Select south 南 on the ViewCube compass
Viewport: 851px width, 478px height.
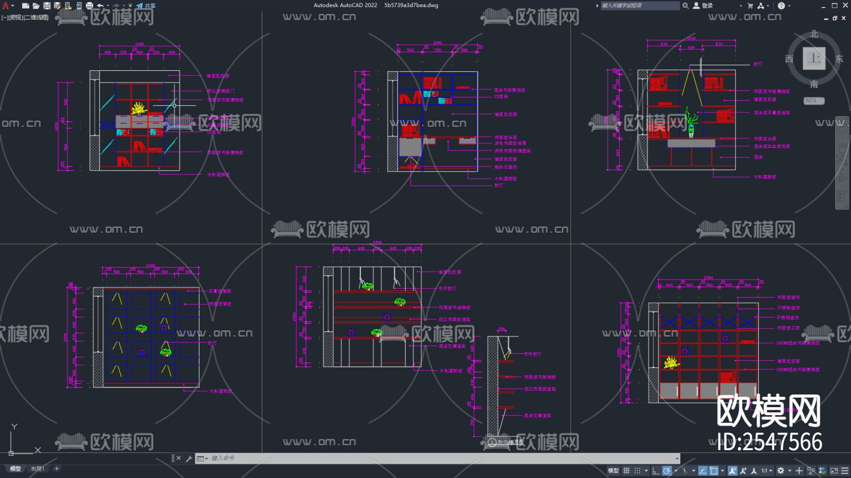pos(814,84)
